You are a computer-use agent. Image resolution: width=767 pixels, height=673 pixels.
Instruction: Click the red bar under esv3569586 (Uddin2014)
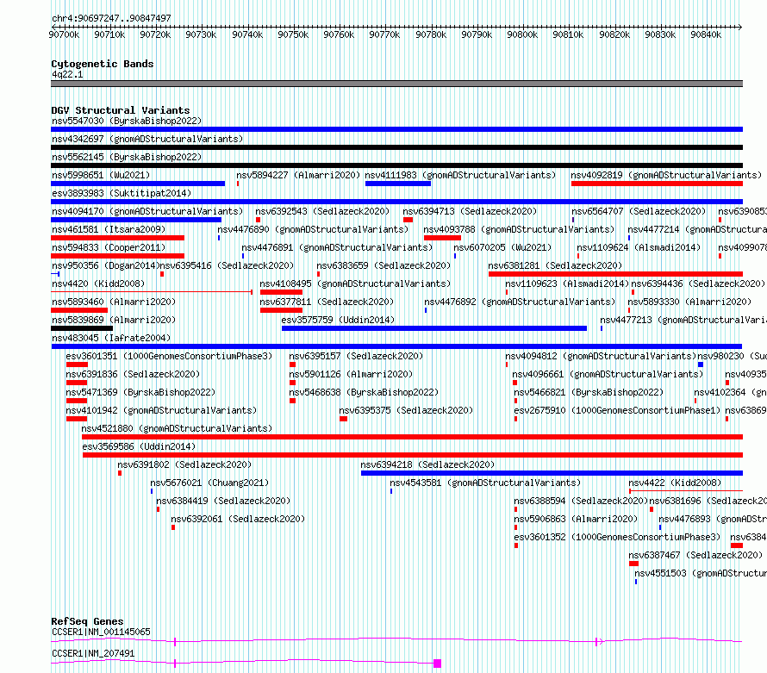pos(412,455)
